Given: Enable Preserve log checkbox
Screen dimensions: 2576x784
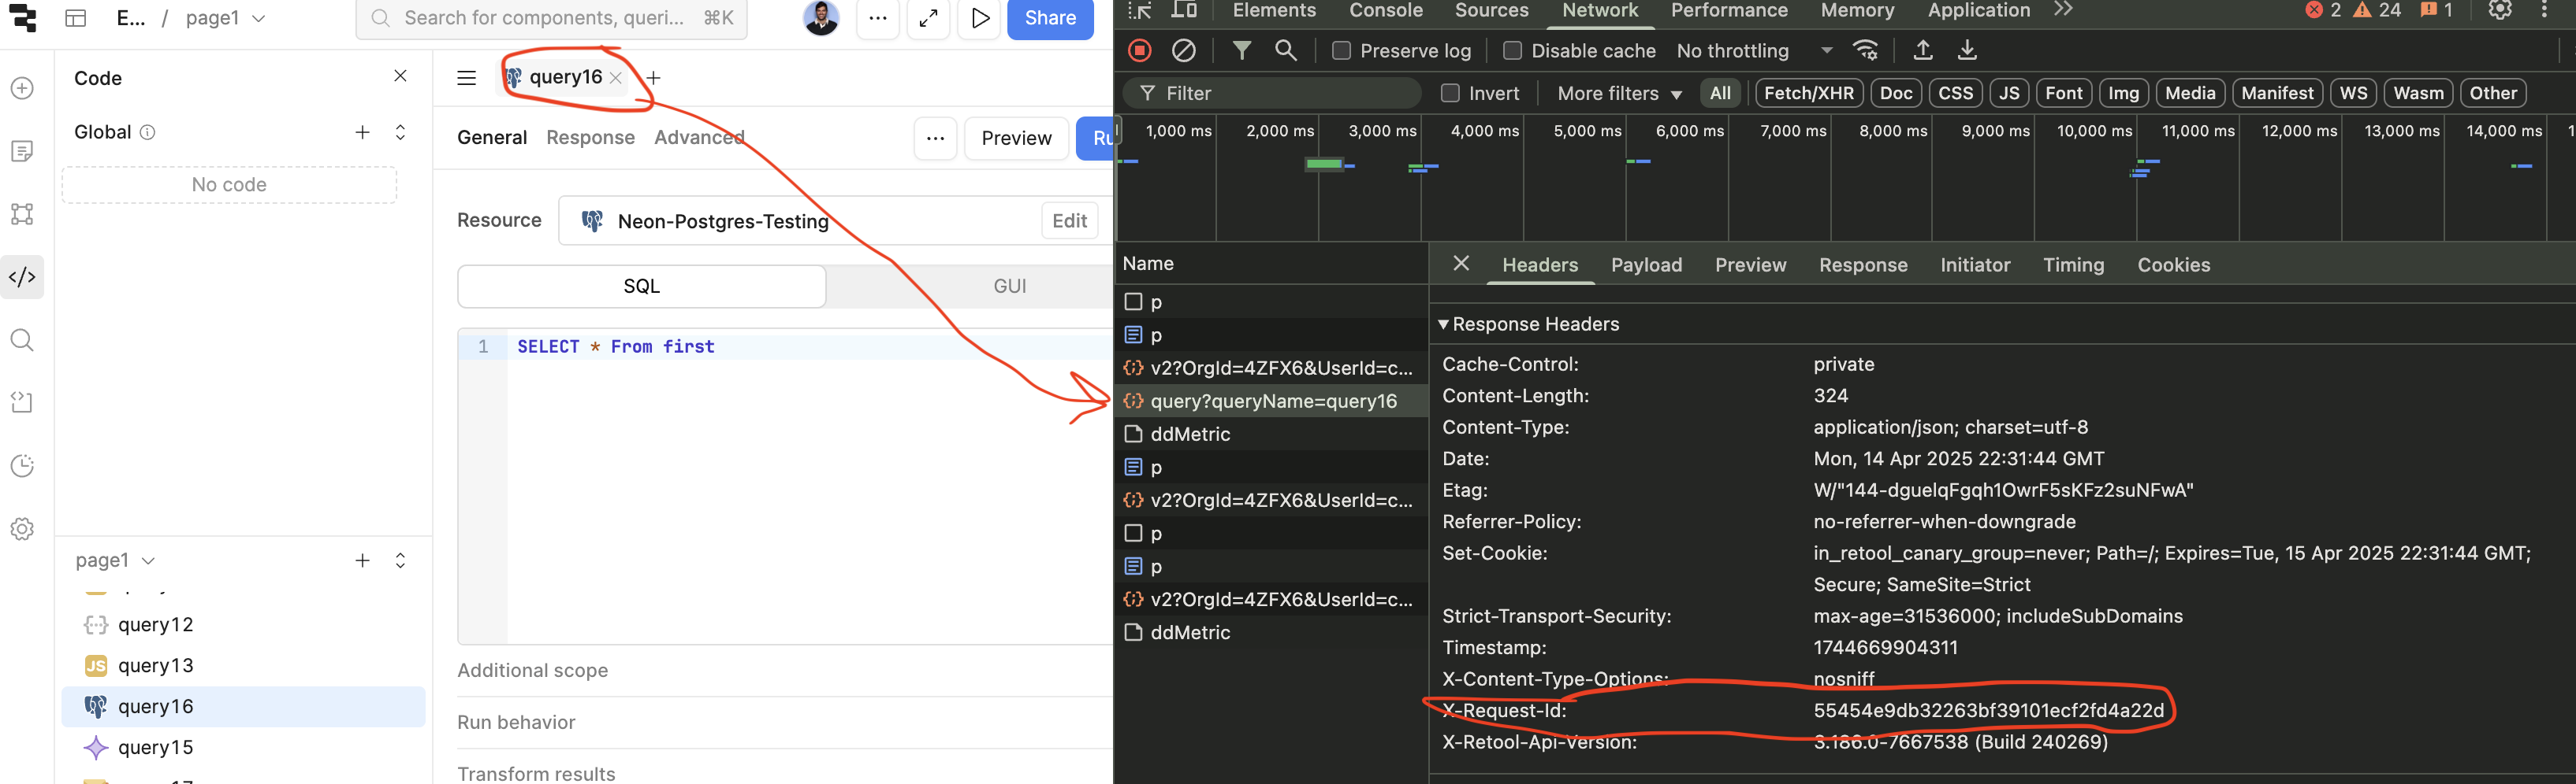Looking at the screenshot, I should pyautogui.click(x=1342, y=51).
